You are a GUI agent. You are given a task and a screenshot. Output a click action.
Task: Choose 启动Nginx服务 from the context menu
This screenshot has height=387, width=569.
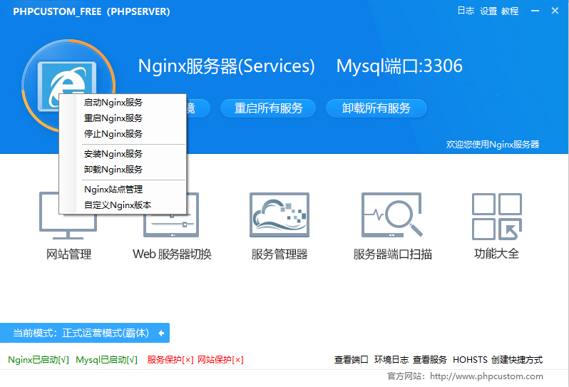(123, 103)
